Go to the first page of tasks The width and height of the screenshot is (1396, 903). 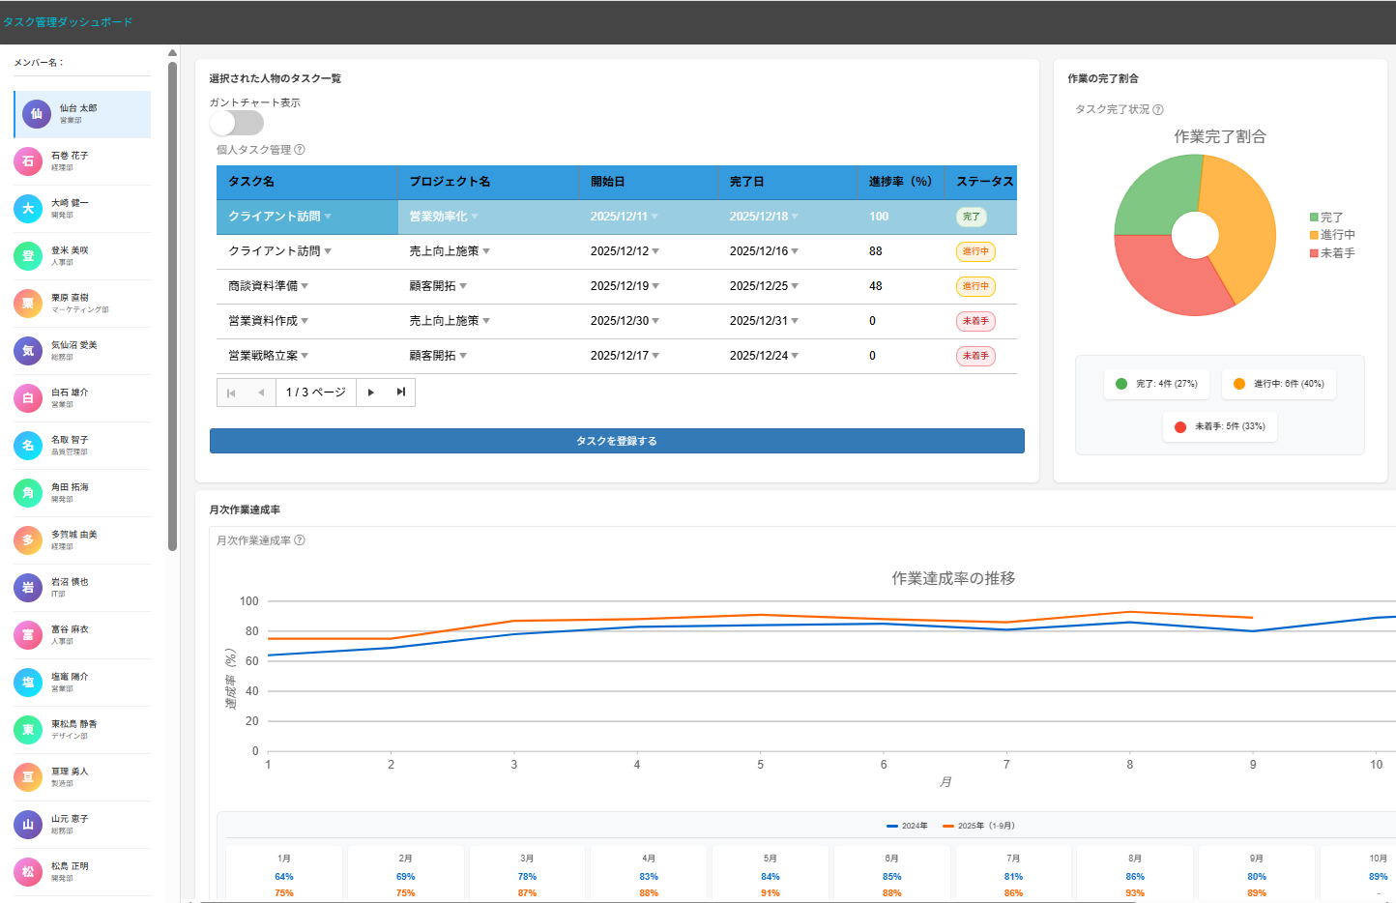pyautogui.click(x=231, y=393)
